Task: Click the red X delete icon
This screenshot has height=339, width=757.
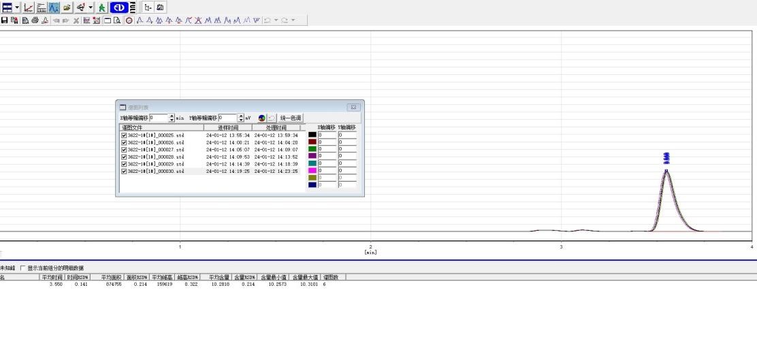Action: point(77,20)
